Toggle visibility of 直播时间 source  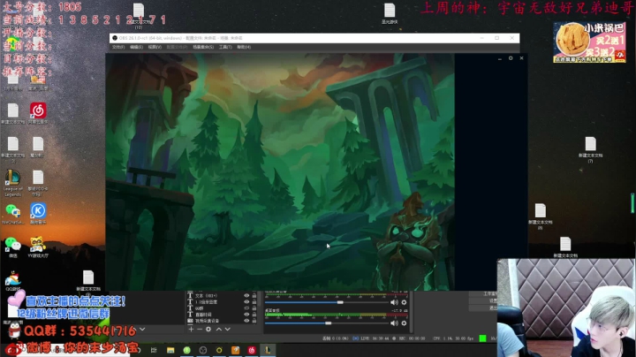[246, 315]
